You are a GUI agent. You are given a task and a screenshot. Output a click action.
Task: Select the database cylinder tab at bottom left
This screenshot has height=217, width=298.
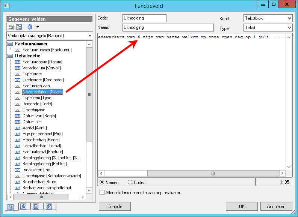tap(11, 207)
